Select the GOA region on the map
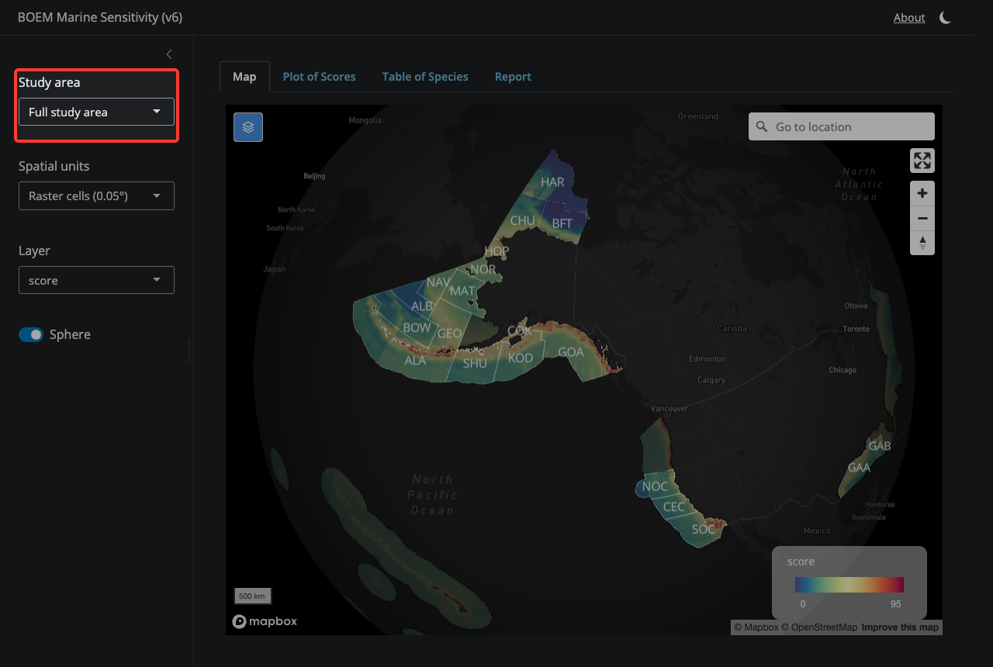 tap(571, 352)
